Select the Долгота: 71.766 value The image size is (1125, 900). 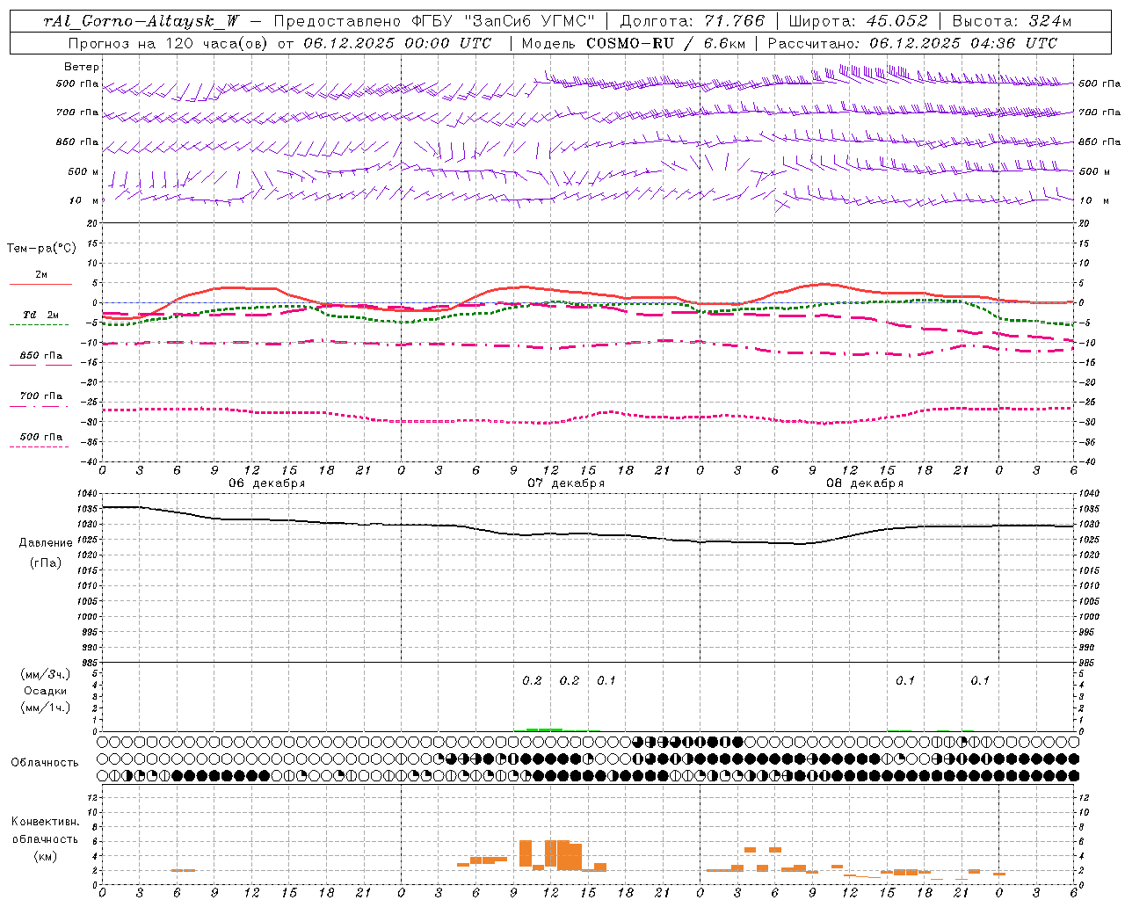tap(693, 21)
